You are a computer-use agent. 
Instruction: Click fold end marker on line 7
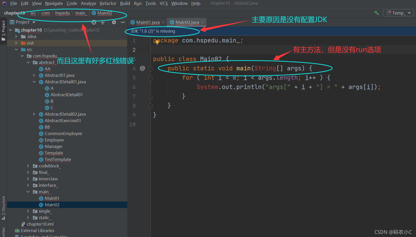pyautogui.click(x=150, y=97)
